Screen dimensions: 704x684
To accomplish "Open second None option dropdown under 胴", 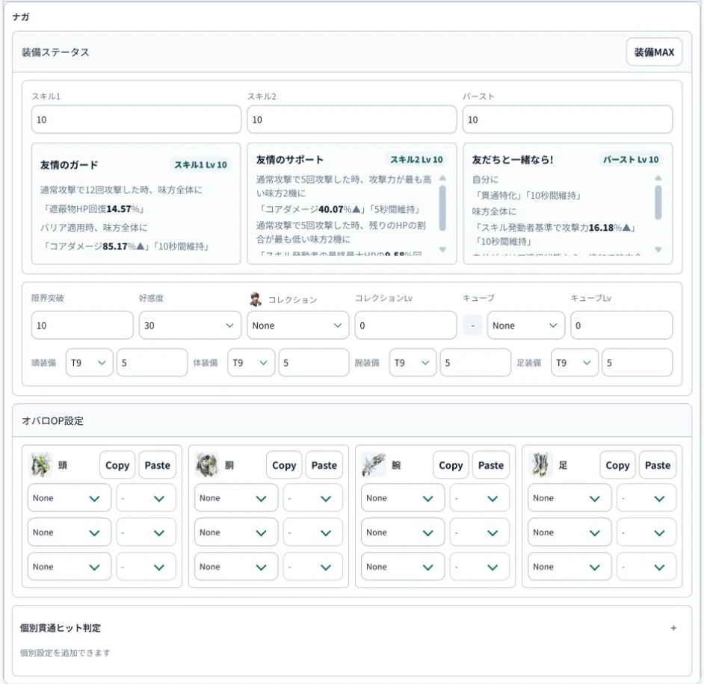I will 235,532.
